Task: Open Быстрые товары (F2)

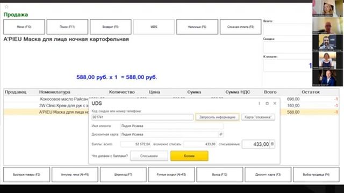Action: 26,175
